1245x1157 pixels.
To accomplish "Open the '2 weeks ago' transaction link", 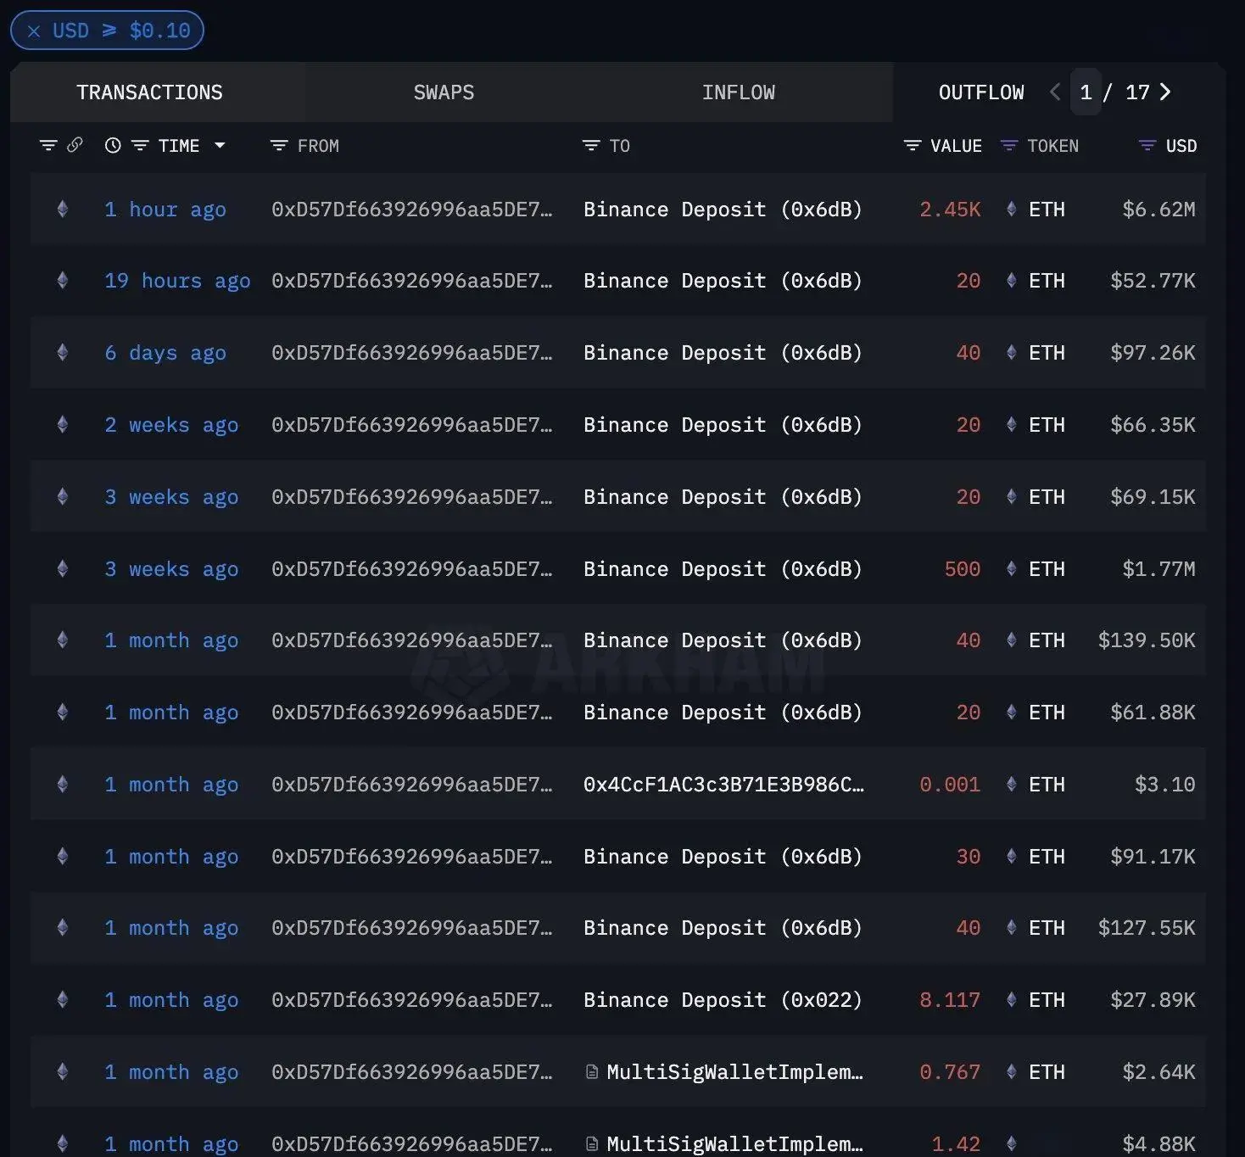I will [x=171, y=425].
